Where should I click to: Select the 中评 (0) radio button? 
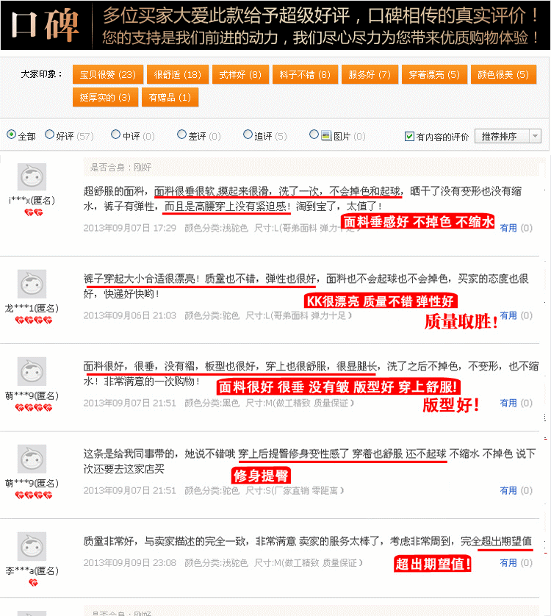[115, 135]
